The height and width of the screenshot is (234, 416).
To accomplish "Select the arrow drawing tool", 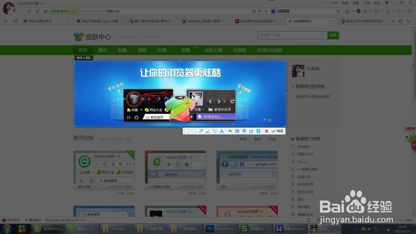I will click(x=201, y=131).
